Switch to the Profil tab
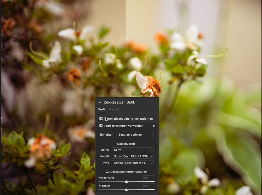Image resolution: width=262 pixels, height=195 pixels. tap(102, 109)
